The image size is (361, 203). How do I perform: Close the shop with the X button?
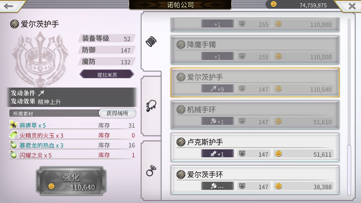pyautogui.click(x=352, y=6)
